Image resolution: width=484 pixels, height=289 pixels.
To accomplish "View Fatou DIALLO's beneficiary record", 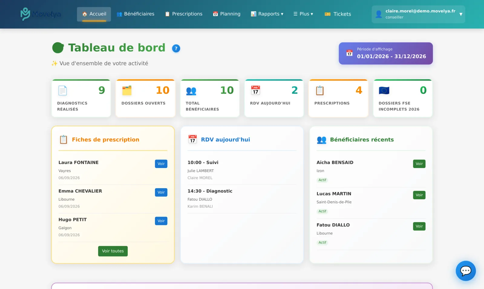I will coord(419,226).
